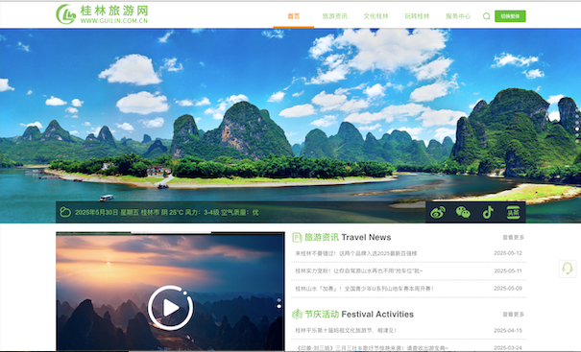Click the Festival Activities section icon
581x352 pixels.
[x=297, y=315]
